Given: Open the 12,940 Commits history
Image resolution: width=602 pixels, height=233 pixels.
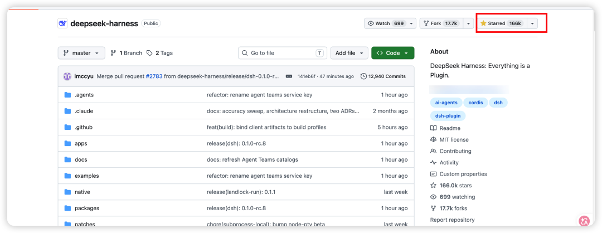Looking at the screenshot, I should 383,76.
